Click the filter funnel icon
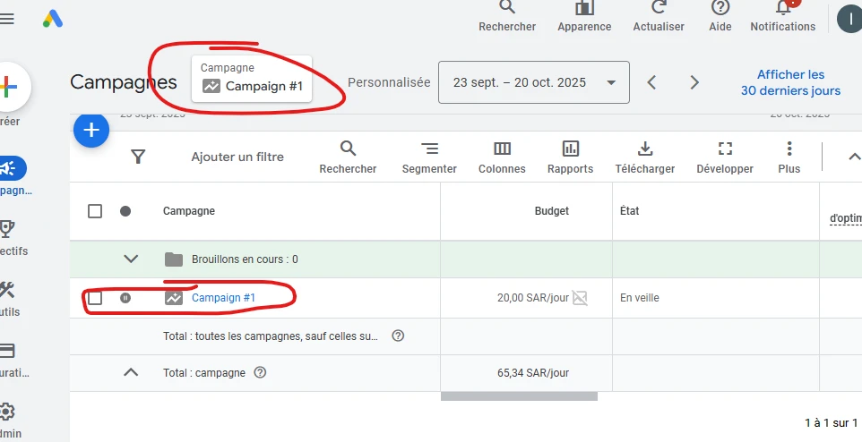 [138, 157]
